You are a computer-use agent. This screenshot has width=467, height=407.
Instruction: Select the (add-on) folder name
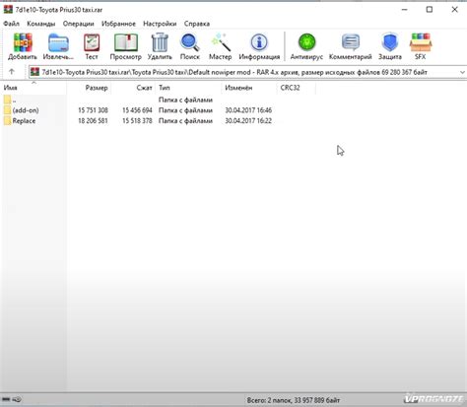(26, 110)
